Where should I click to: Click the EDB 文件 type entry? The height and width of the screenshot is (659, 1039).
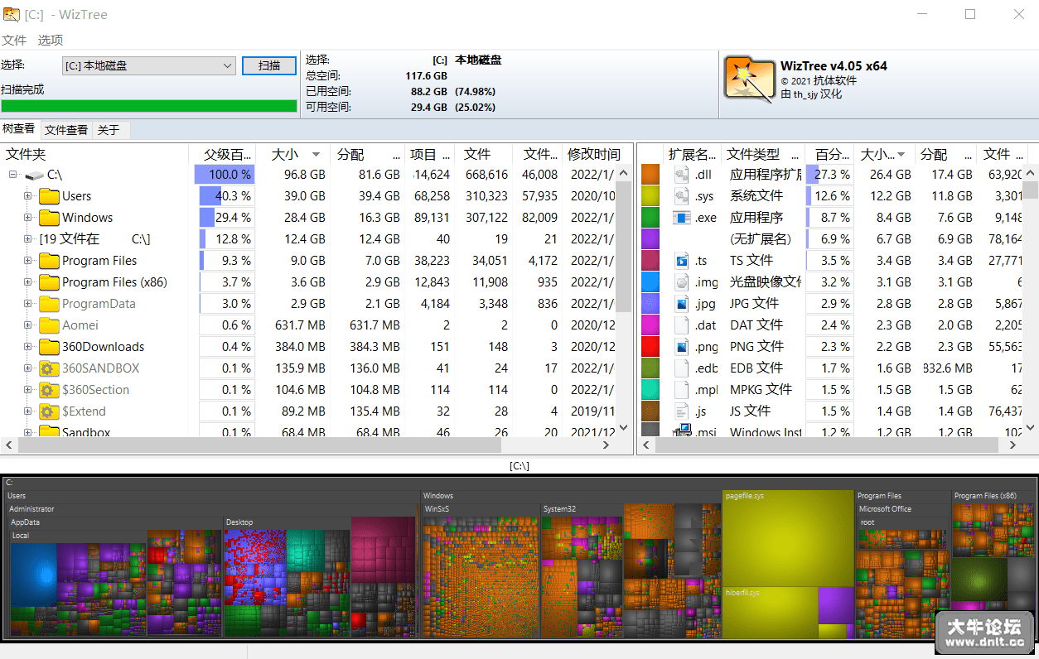coord(756,368)
